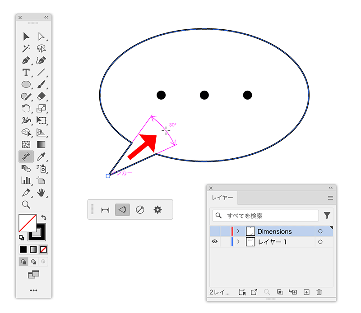The image size is (361, 313).
Task: Hide レイヤー 1 with eye icon
Action: [215, 241]
